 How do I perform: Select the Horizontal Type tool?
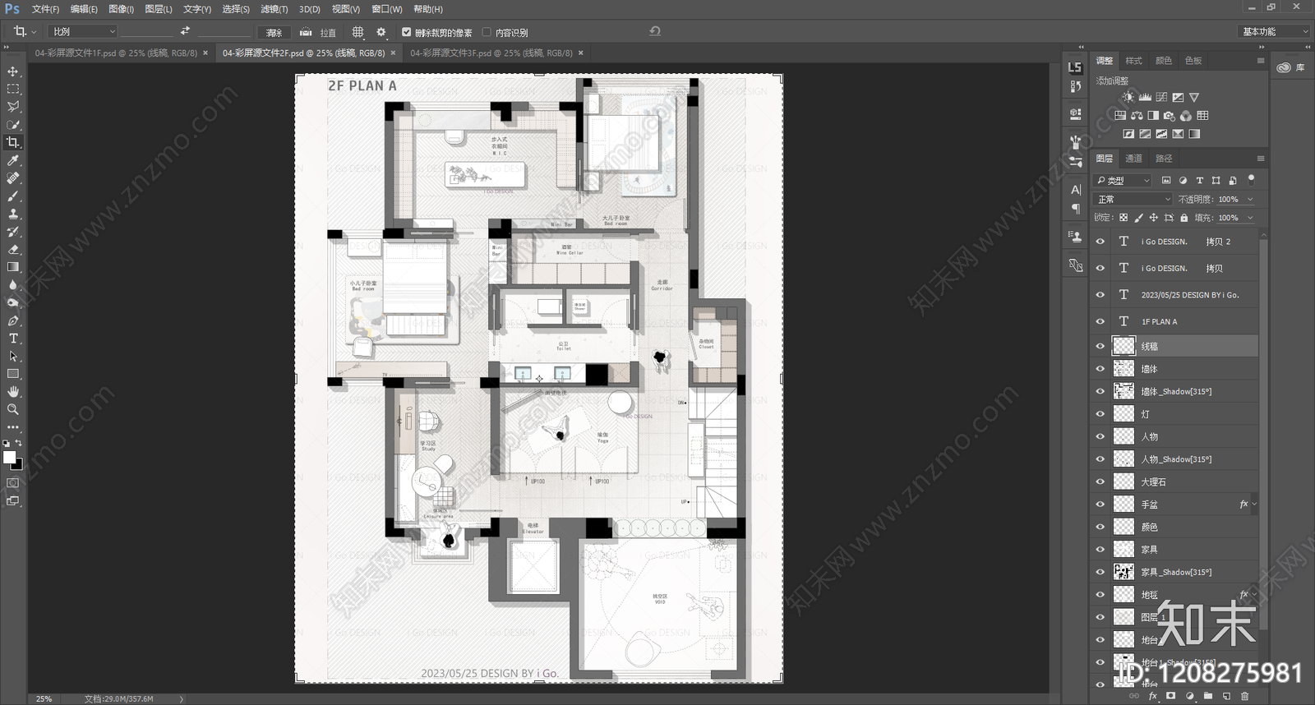click(x=13, y=339)
